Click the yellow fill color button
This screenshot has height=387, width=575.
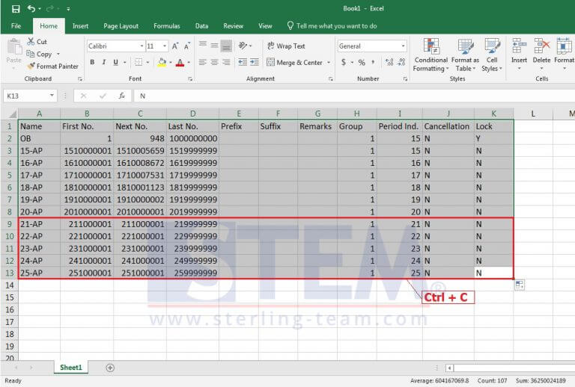(162, 63)
